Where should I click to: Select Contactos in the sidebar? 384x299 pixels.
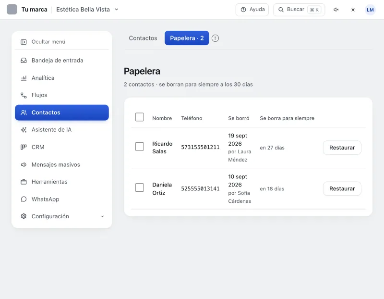62,112
